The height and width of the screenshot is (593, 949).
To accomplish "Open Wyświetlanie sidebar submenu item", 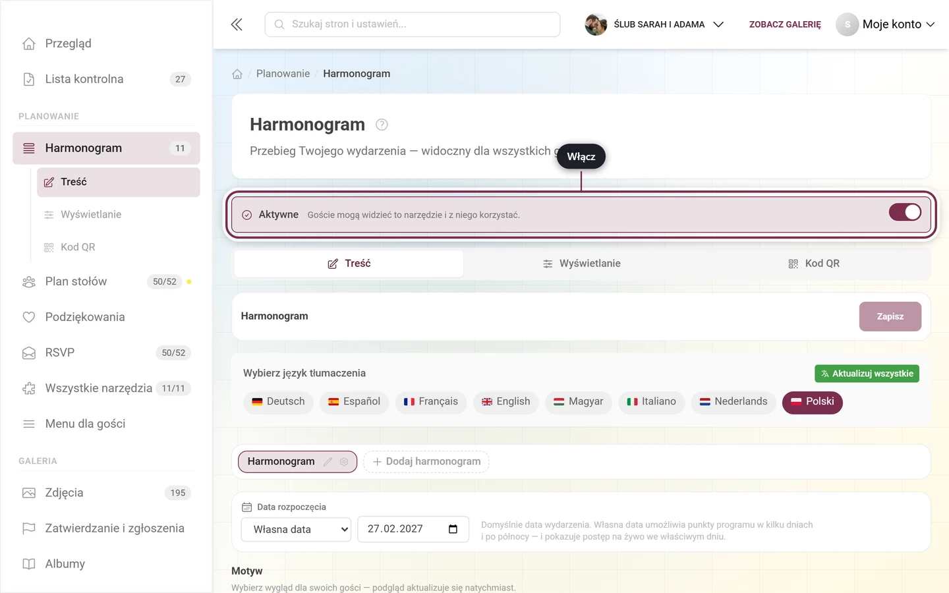I will coord(119,215).
